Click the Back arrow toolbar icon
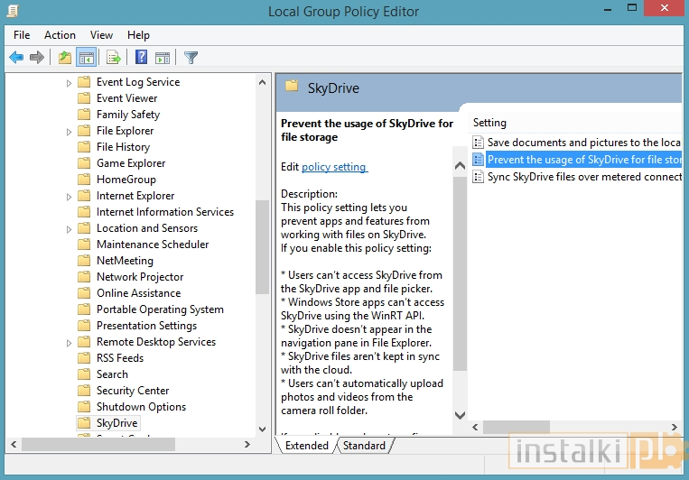This screenshot has width=689, height=480. coord(16,58)
